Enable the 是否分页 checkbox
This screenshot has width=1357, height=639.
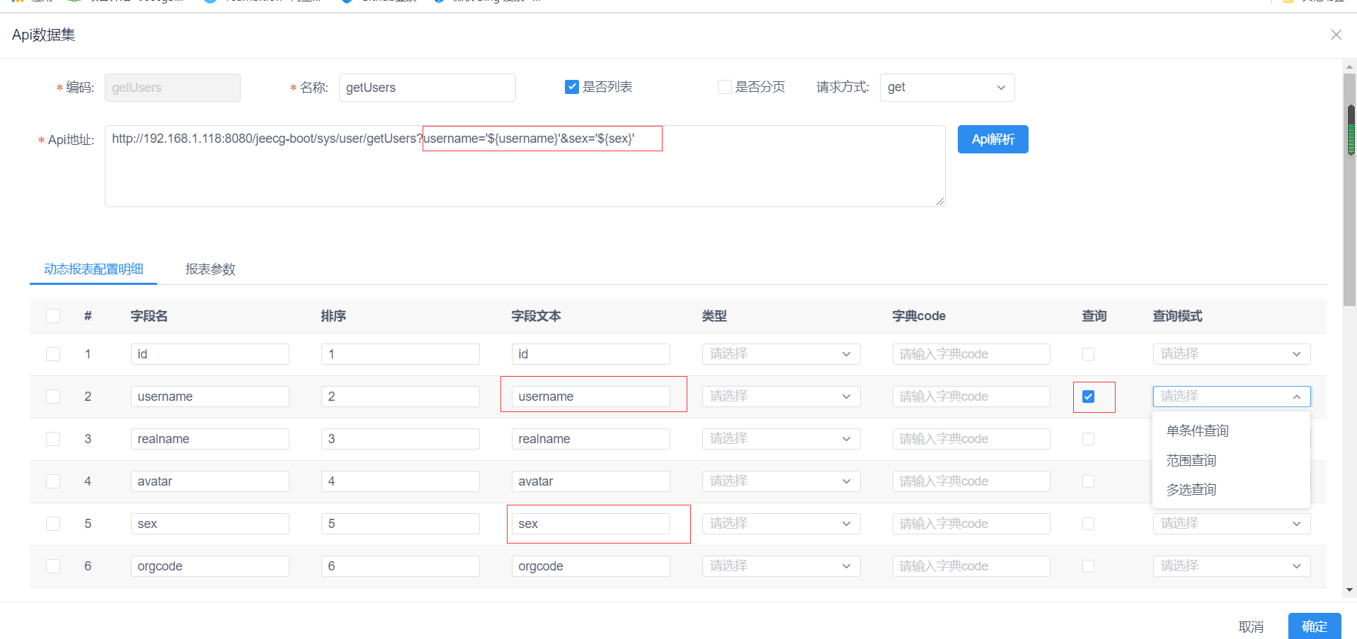(x=724, y=87)
